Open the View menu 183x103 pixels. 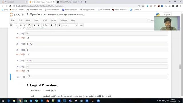[28, 20]
